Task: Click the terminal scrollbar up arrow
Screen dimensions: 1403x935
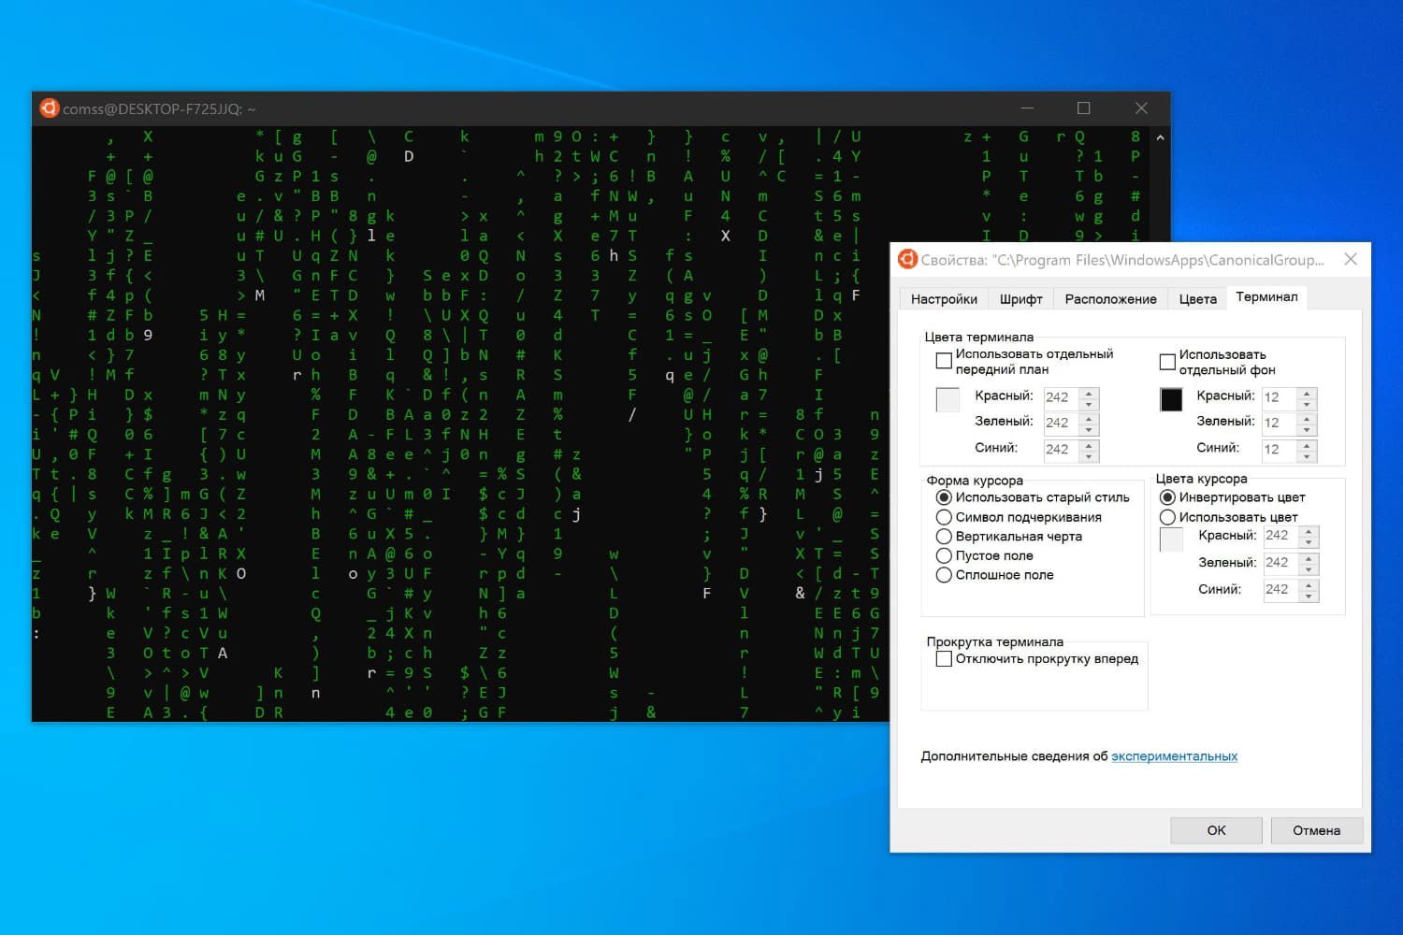Action: (1159, 137)
